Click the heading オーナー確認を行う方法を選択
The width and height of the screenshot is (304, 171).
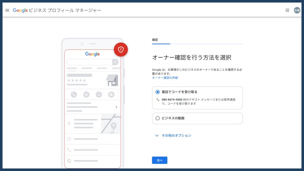191,58
